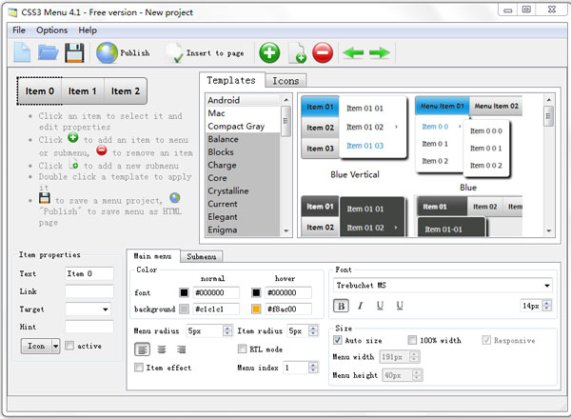This screenshot has width=571, height=419.
Task: Align menu items left
Action: point(143,349)
